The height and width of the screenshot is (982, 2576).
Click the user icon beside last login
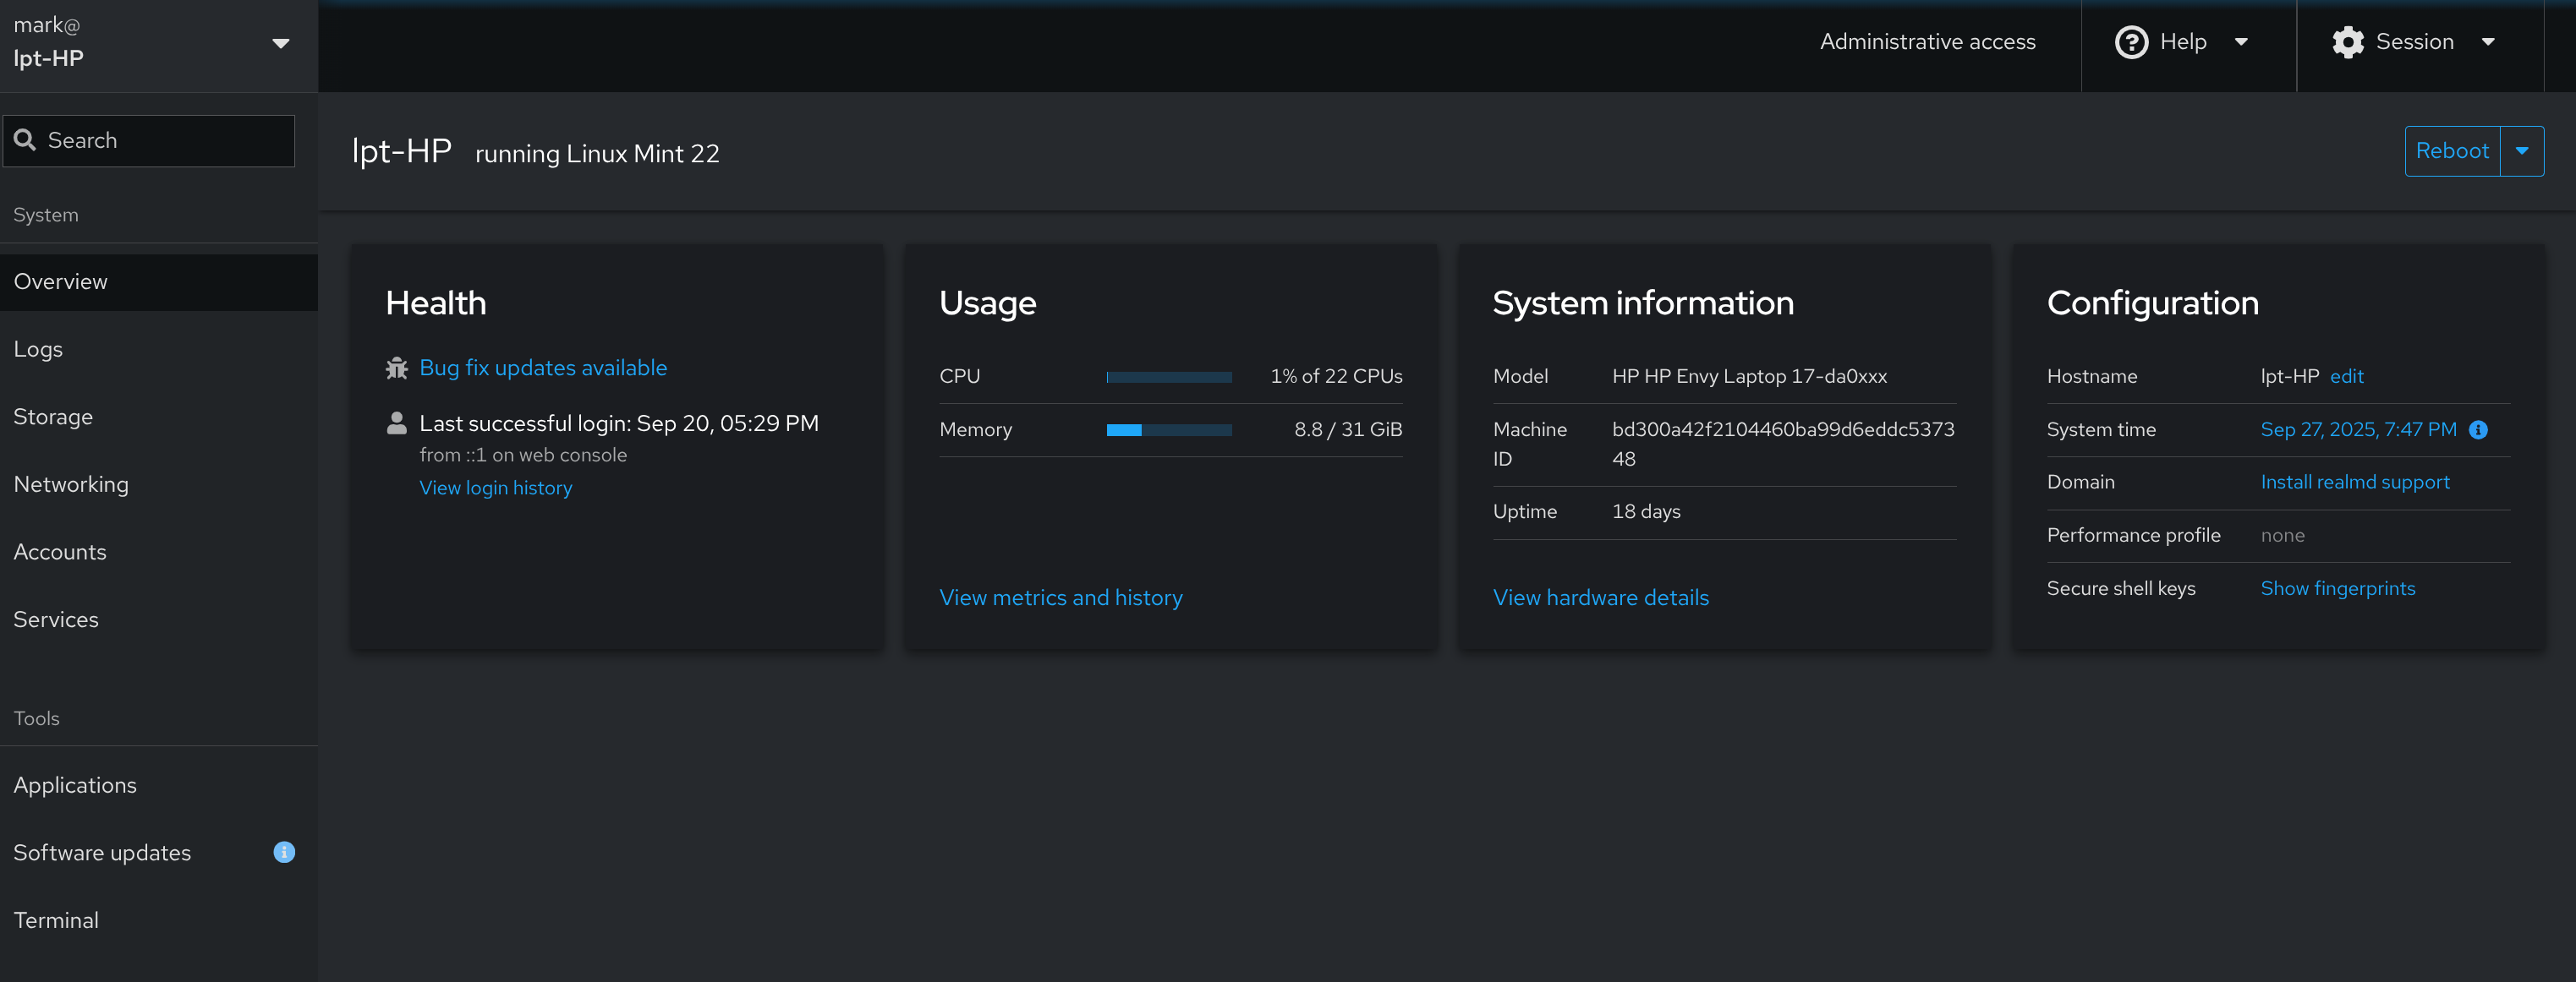pyautogui.click(x=396, y=423)
